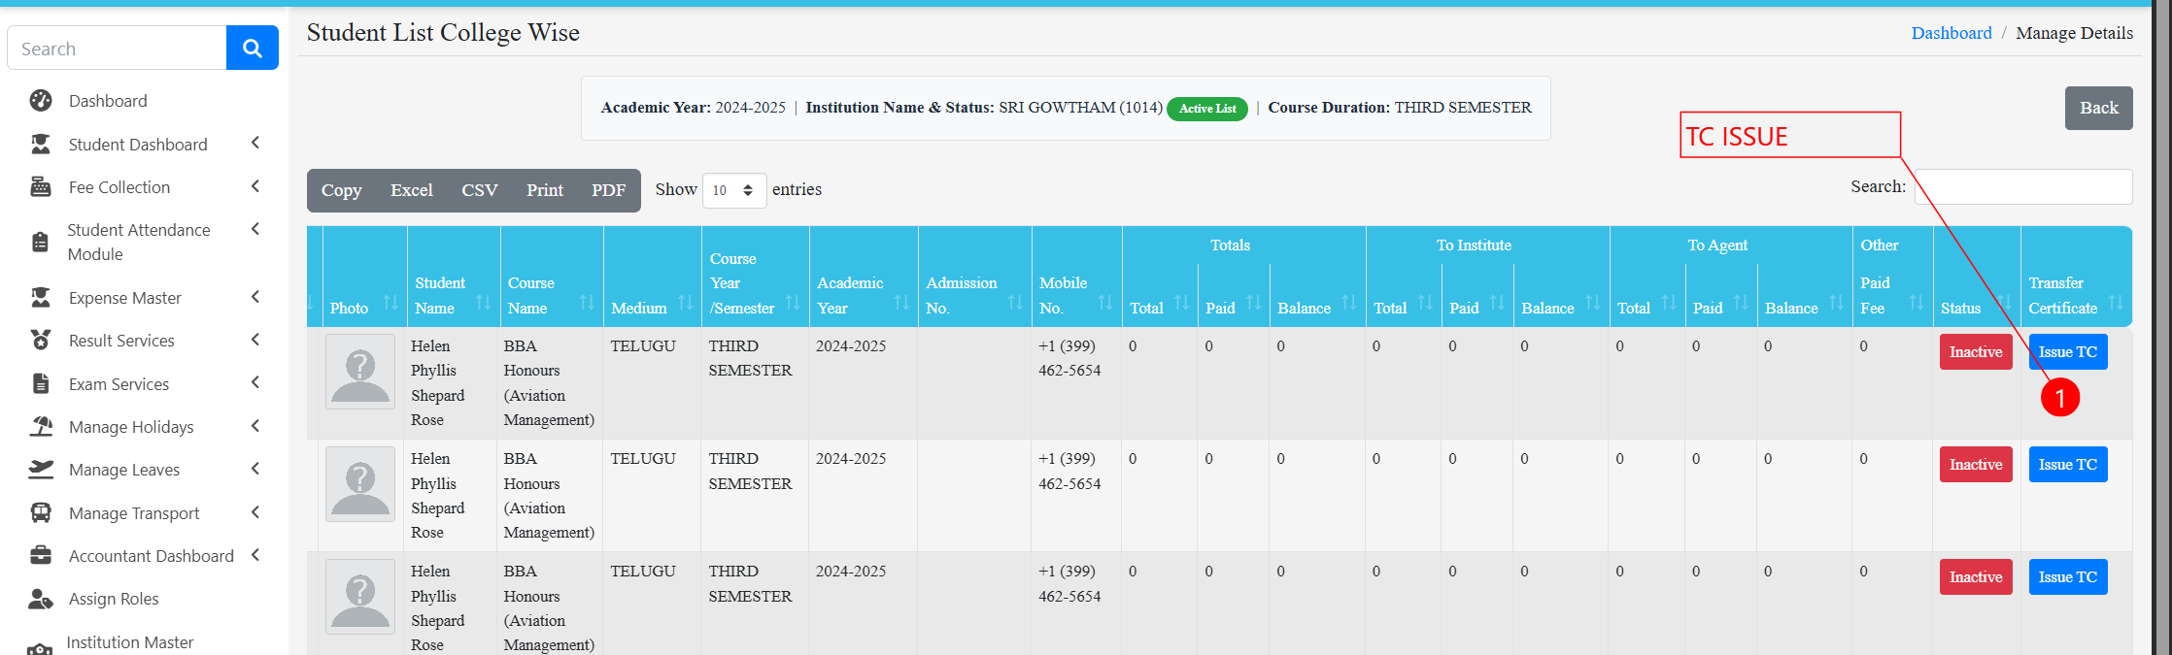
Task: Toggle Inactive status for first student row
Action: tap(1975, 352)
